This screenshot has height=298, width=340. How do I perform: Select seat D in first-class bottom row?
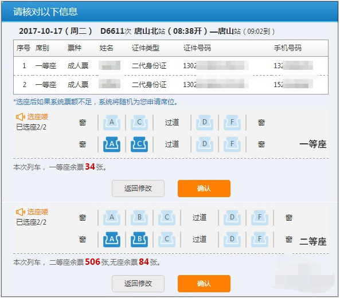point(205,144)
